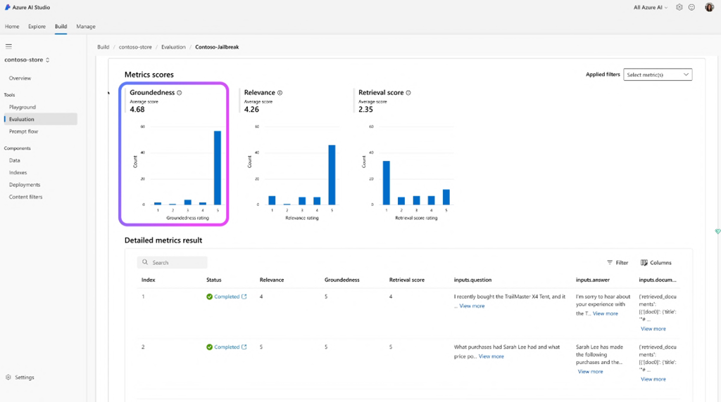Switch to the Explore tab
The height and width of the screenshot is (402, 721).
point(37,27)
